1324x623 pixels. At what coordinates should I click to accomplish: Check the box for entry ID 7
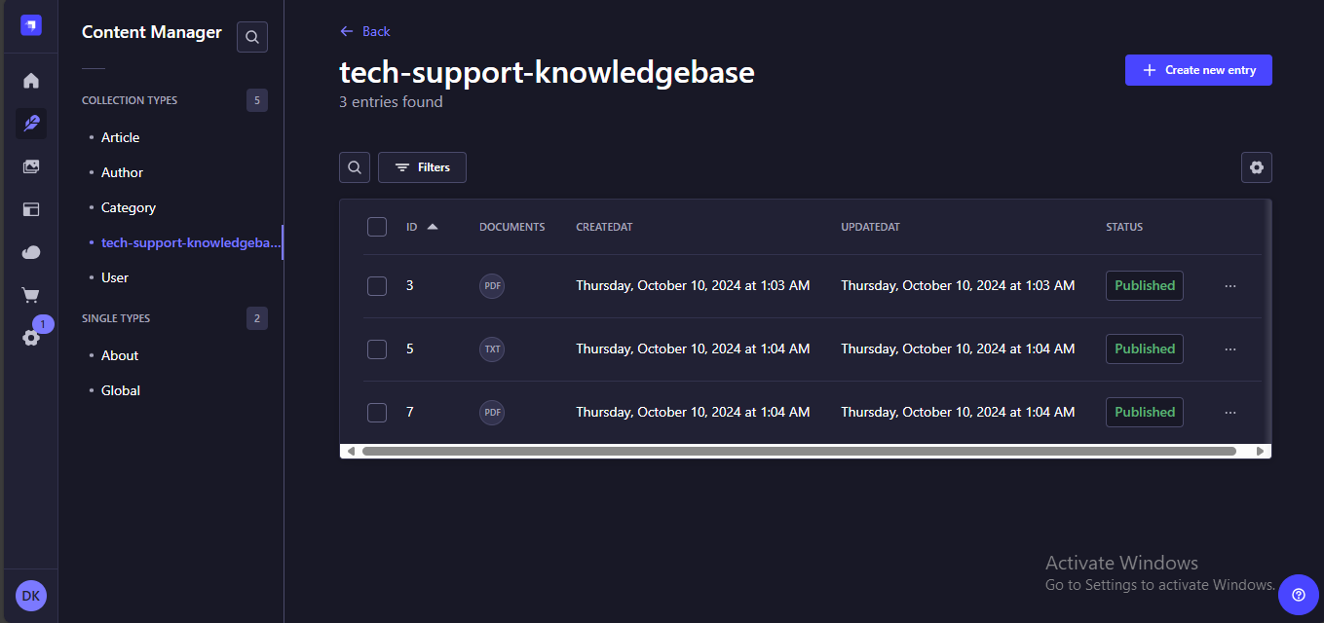click(377, 412)
